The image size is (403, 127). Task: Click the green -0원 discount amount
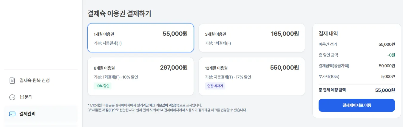pos(391,55)
